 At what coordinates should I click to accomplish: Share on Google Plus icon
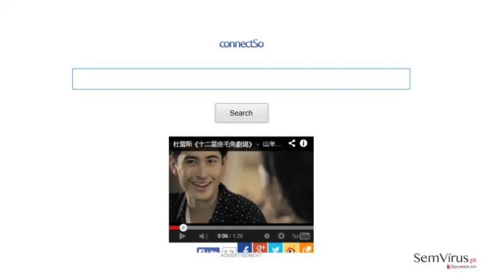point(260,248)
